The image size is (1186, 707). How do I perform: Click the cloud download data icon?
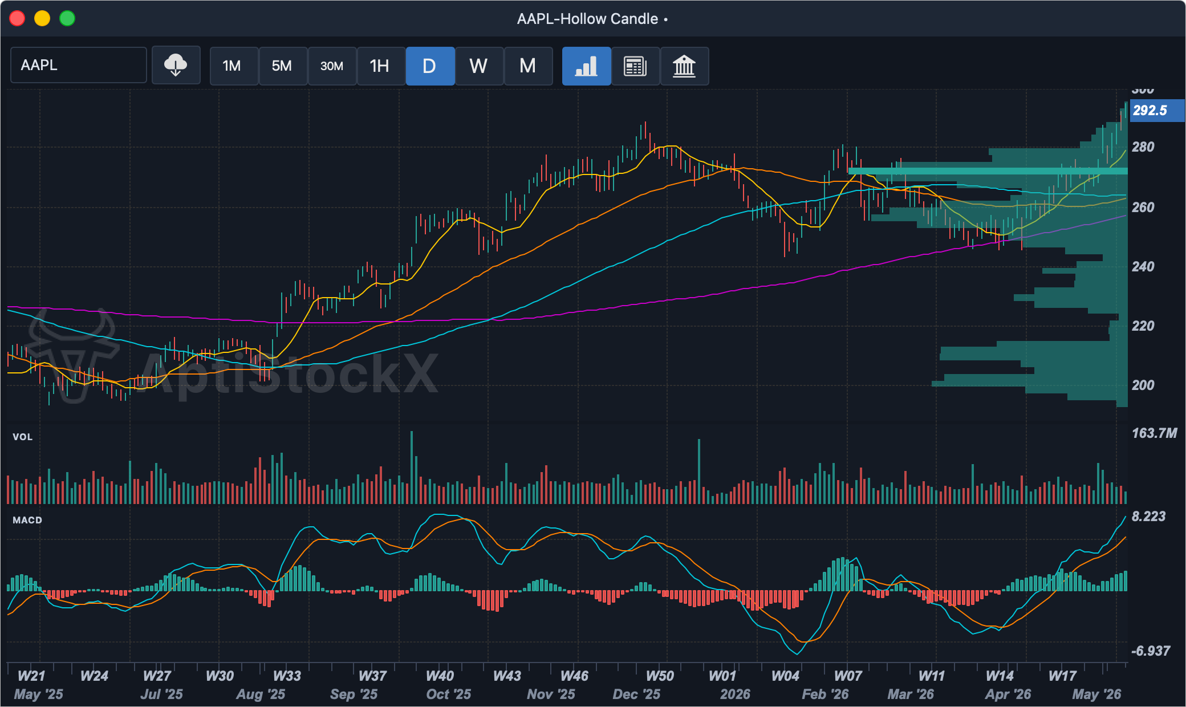[176, 66]
